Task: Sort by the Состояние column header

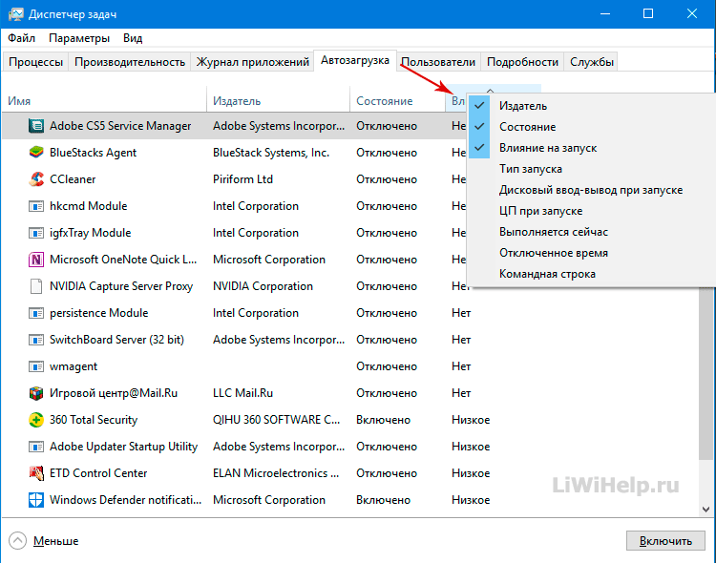Action: click(x=398, y=101)
